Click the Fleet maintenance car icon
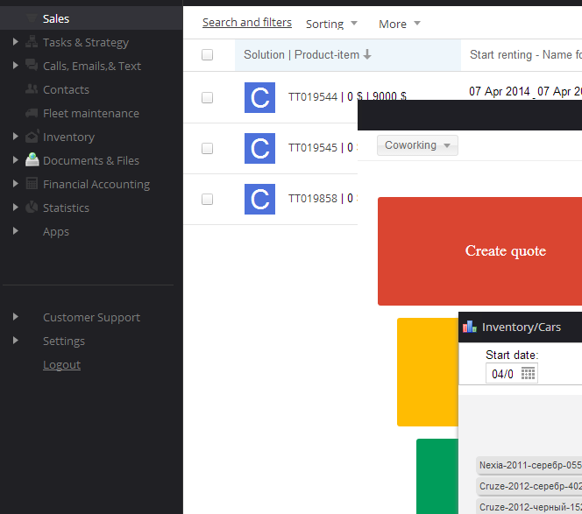 point(32,113)
